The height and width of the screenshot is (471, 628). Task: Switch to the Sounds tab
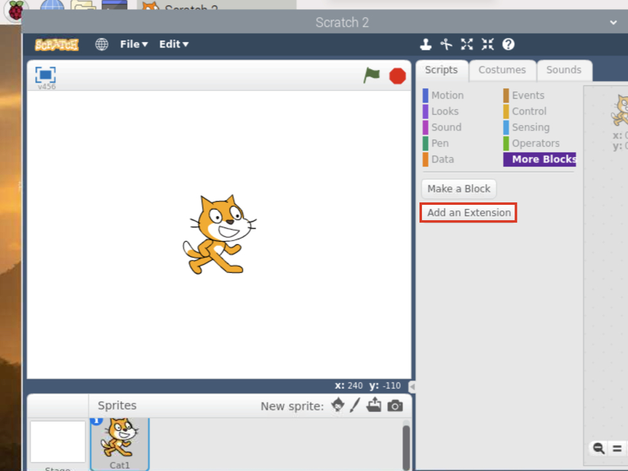564,70
